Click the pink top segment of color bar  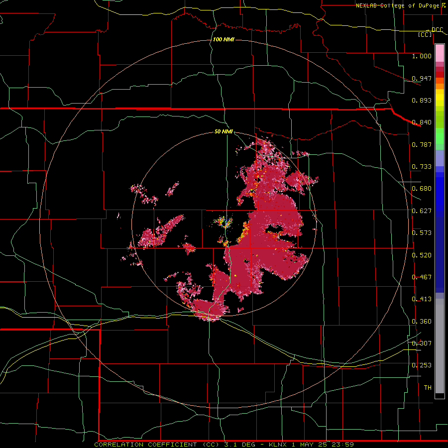click(440, 53)
